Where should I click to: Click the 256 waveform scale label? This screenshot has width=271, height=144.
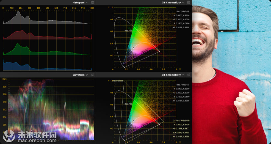4,125
